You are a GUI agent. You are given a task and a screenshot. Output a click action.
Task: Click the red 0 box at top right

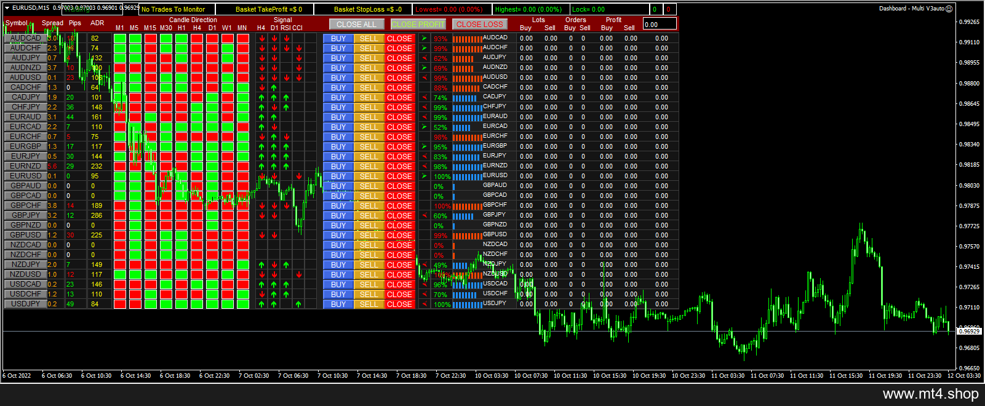669,9
